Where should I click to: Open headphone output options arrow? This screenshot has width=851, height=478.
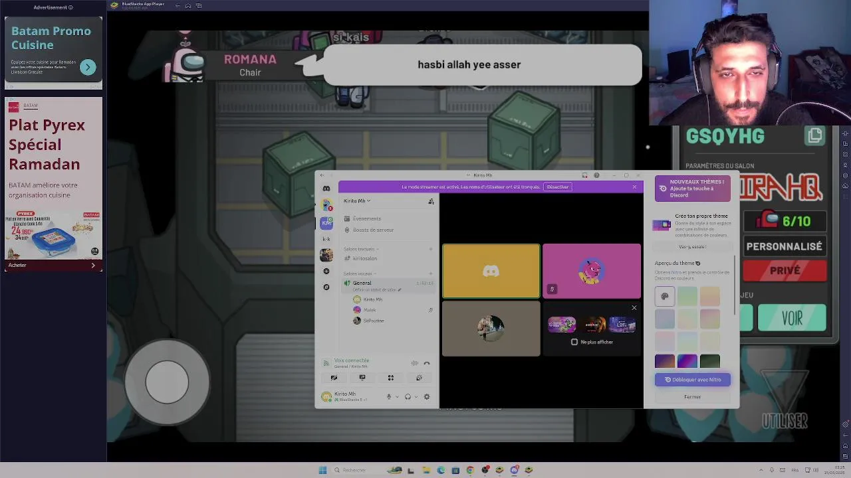point(416,397)
